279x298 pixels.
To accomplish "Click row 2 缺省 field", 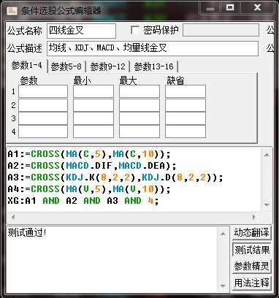I will [x=186, y=105].
